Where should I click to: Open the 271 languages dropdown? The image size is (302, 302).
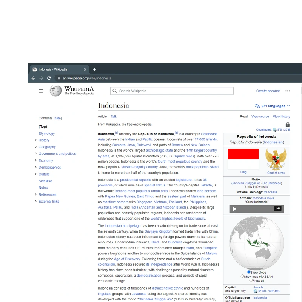(272, 106)
